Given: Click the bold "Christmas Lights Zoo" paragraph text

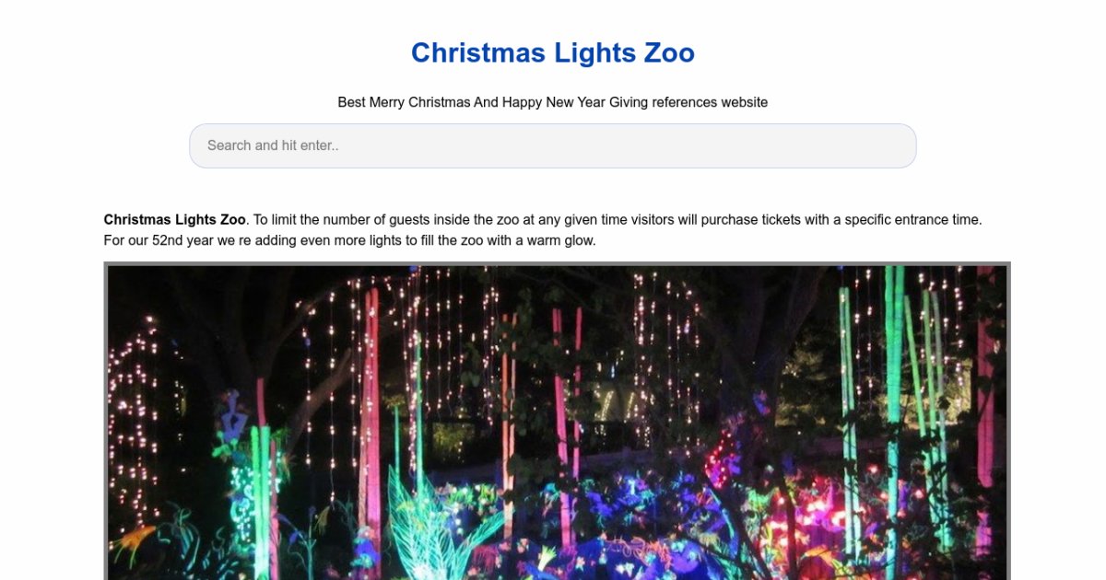Looking at the screenshot, I should pyautogui.click(x=174, y=220).
